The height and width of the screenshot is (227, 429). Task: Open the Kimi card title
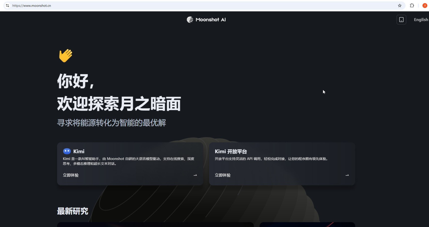point(79,152)
